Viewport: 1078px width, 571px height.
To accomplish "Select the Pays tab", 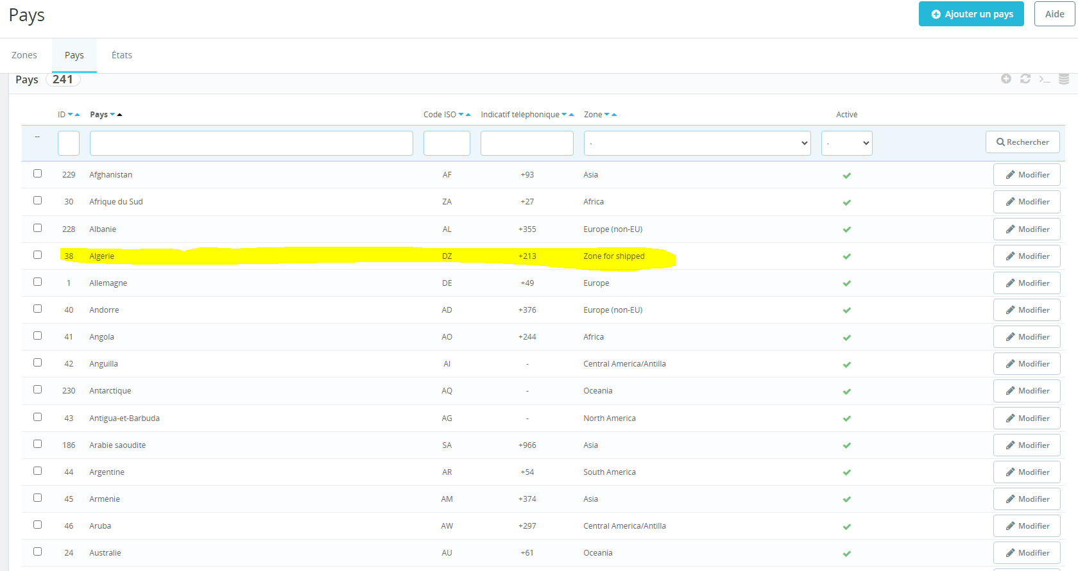I will point(74,55).
